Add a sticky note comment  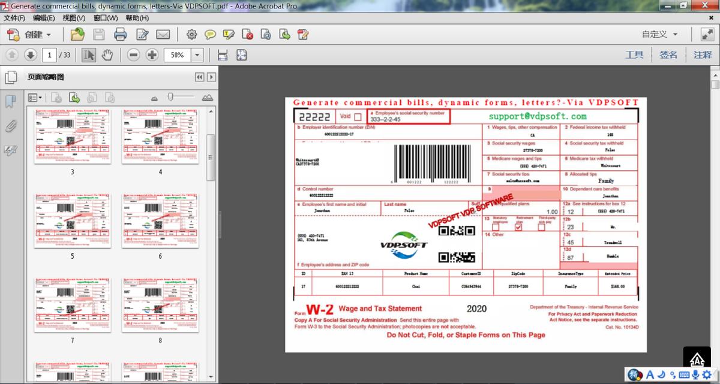tap(210, 35)
